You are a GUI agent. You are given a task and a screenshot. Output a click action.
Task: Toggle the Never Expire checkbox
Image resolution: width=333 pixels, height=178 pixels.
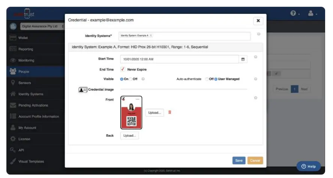122,69
